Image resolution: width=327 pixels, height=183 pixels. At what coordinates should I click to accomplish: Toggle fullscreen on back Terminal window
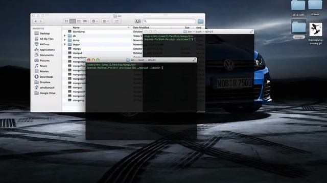pos(251,32)
